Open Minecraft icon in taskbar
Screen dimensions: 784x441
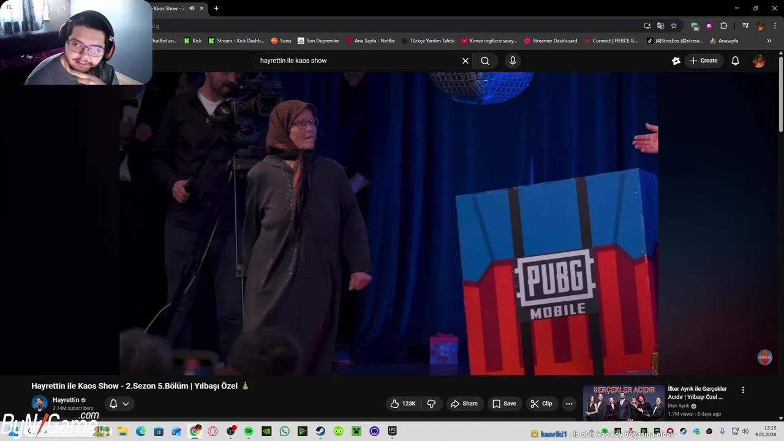coord(356,431)
